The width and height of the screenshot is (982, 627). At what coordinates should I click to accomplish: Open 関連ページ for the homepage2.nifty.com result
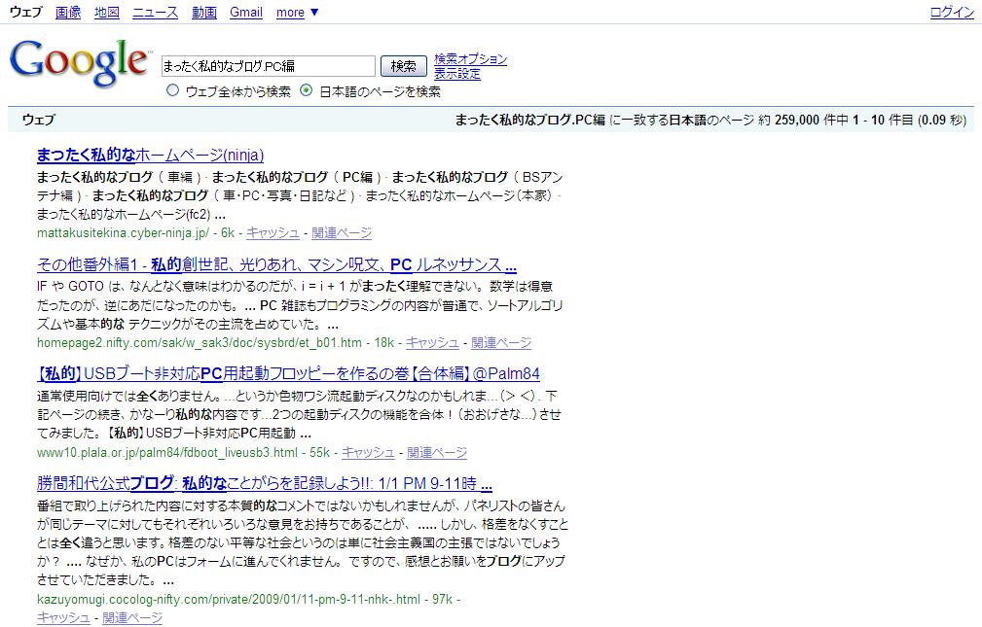click(x=501, y=342)
